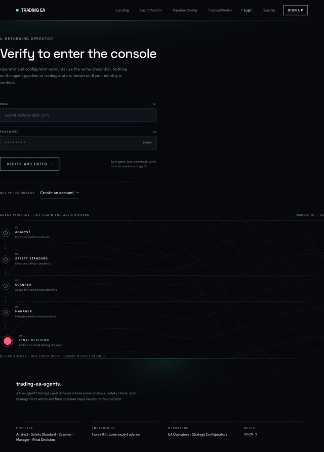Click 'NOT YET ENROLLED?' label
This screenshot has height=452, width=324.
tap(17, 193)
